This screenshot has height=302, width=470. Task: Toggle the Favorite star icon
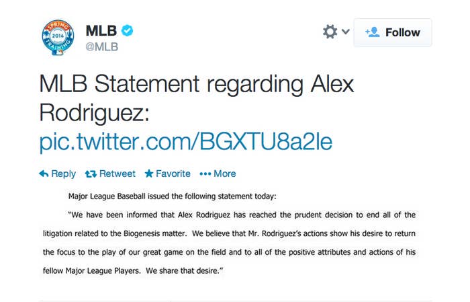149,174
